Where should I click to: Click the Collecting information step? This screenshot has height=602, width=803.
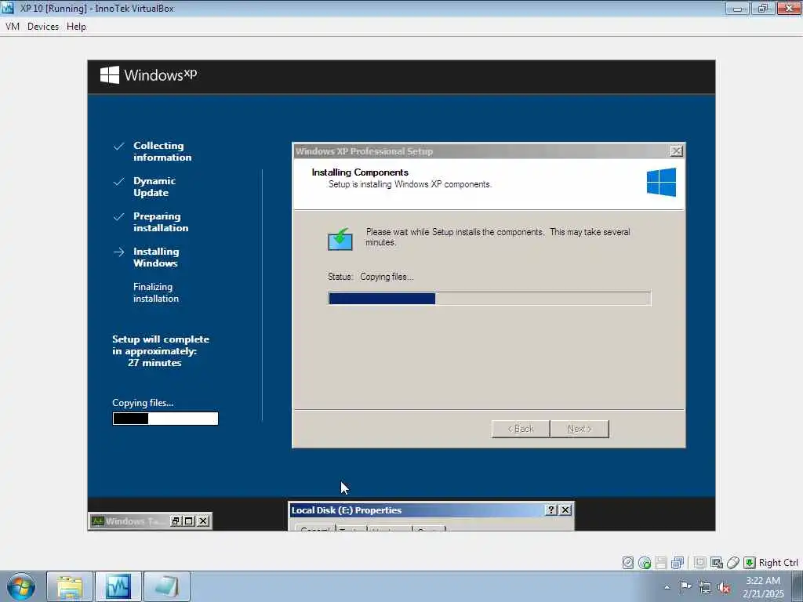coord(162,151)
